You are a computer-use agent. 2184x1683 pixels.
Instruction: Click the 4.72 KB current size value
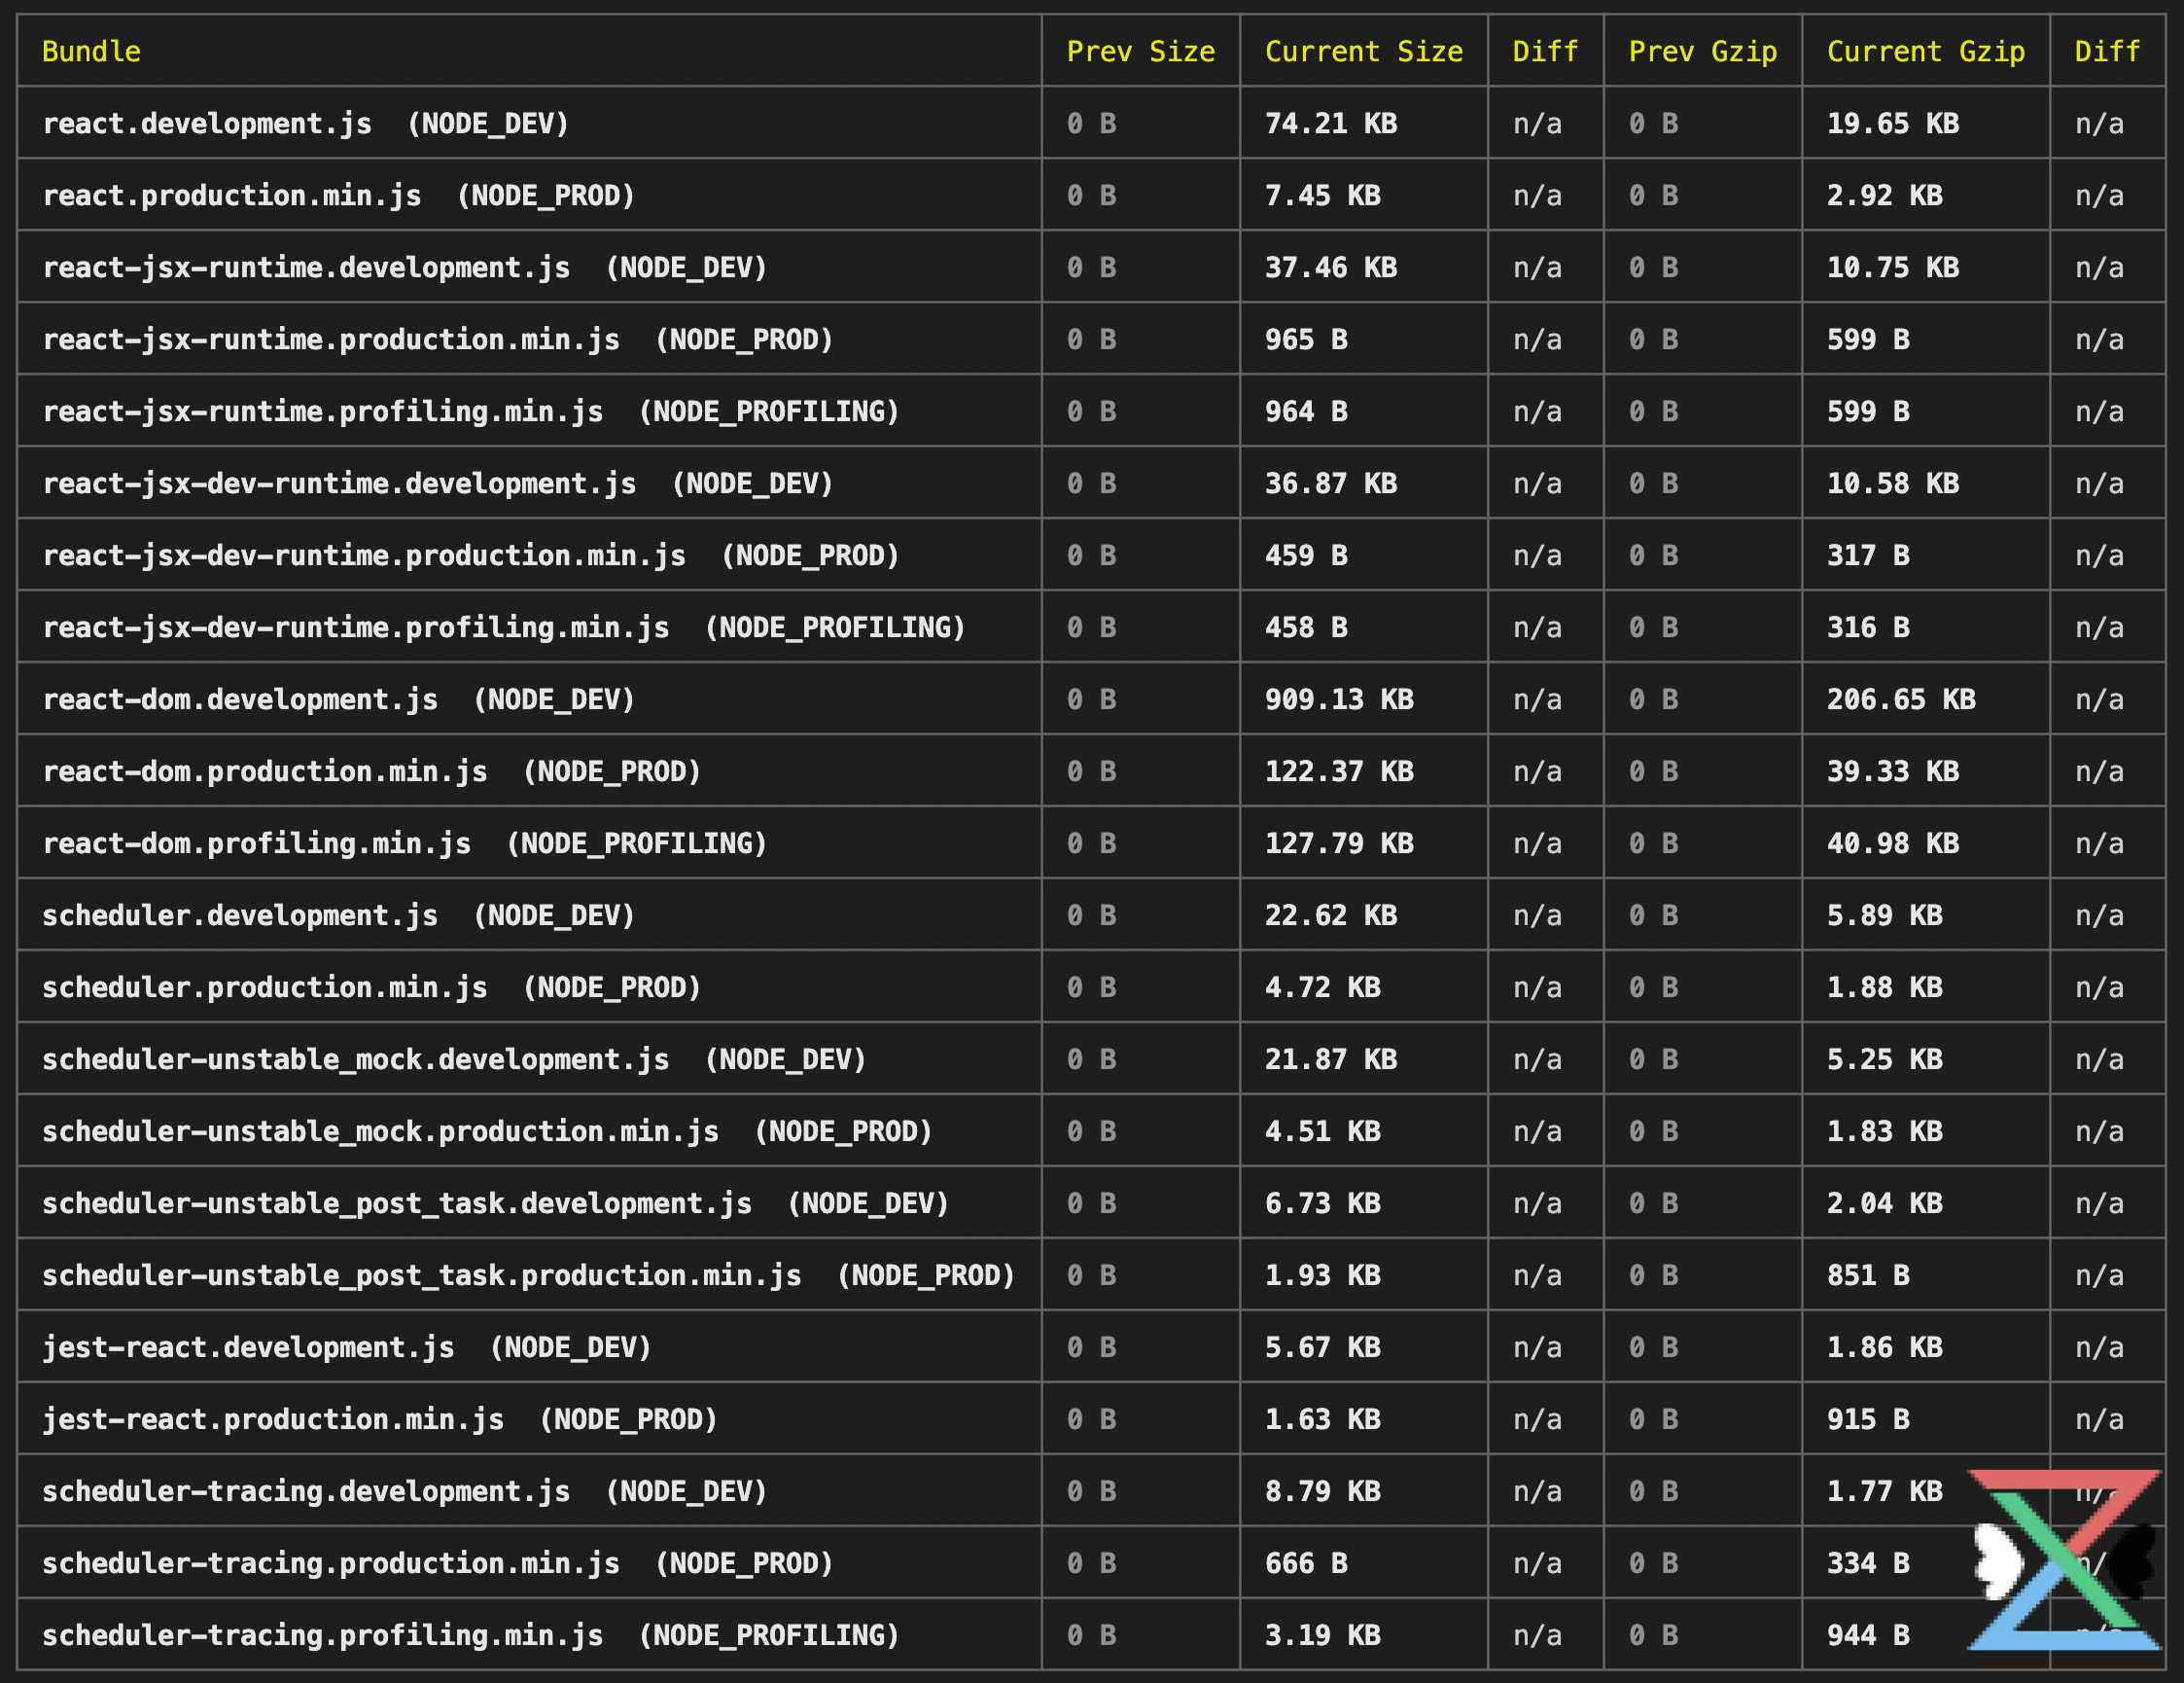pos(1323,987)
